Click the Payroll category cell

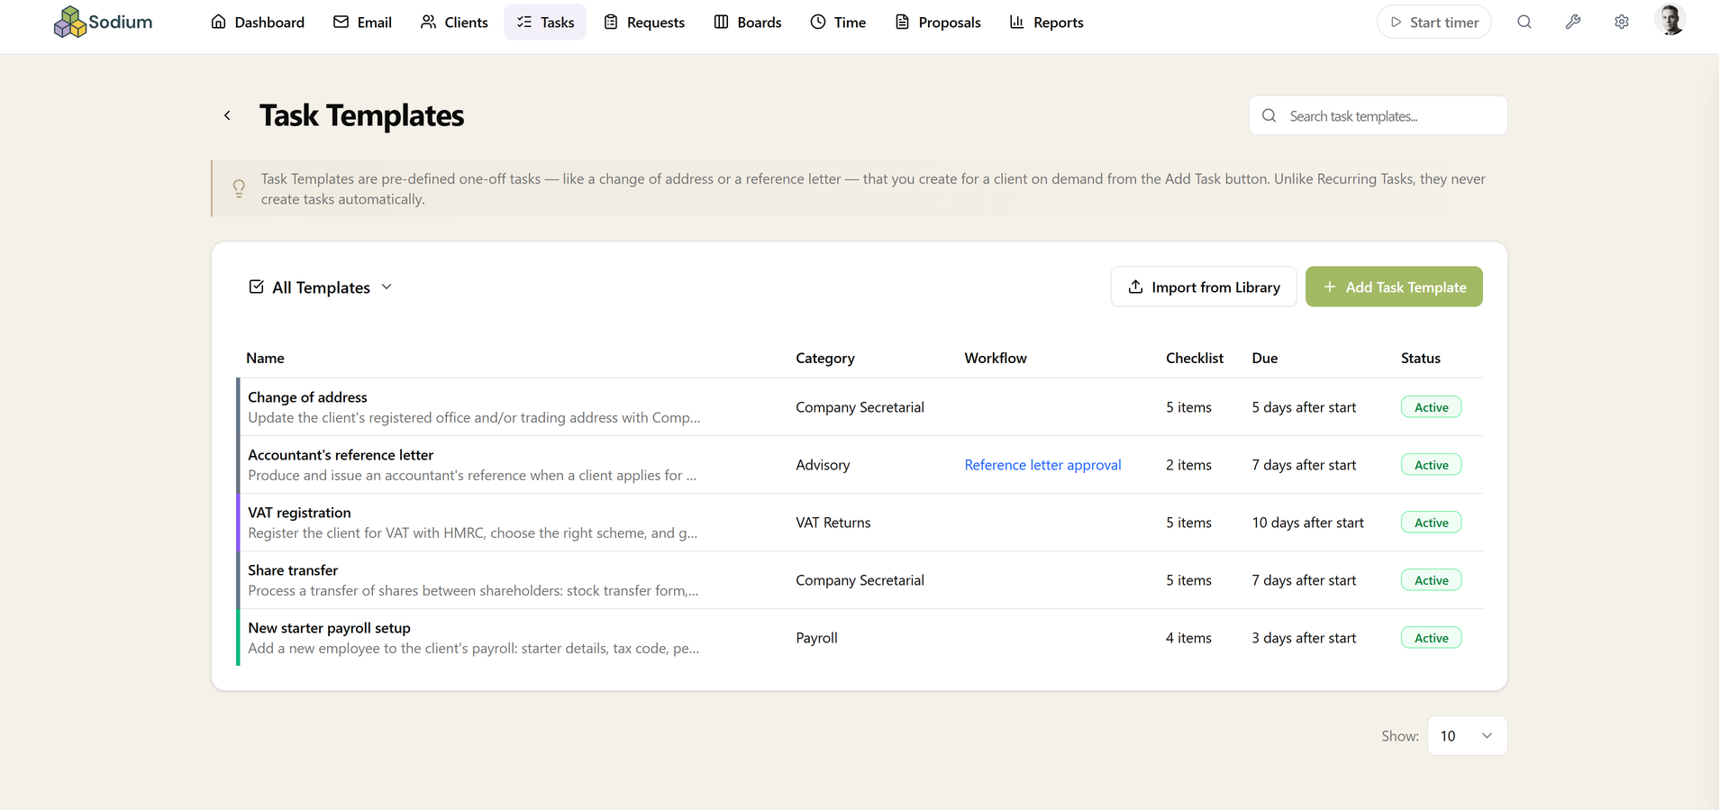(x=816, y=638)
